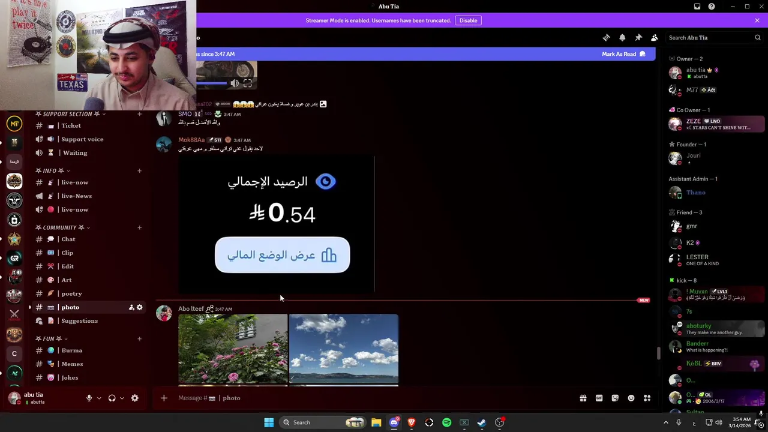Toggle video volume speaker icon
The image size is (768, 432).
click(x=235, y=83)
